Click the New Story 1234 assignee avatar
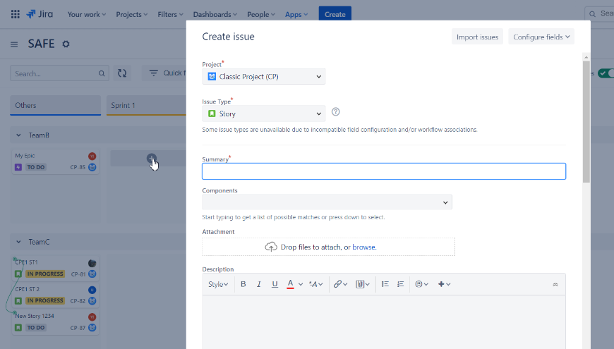Screen dimensions: 614x349 coord(92,317)
